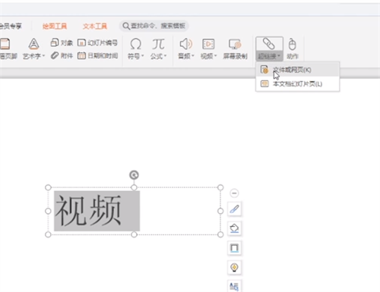Open the 动作 action tool

tap(293, 49)
